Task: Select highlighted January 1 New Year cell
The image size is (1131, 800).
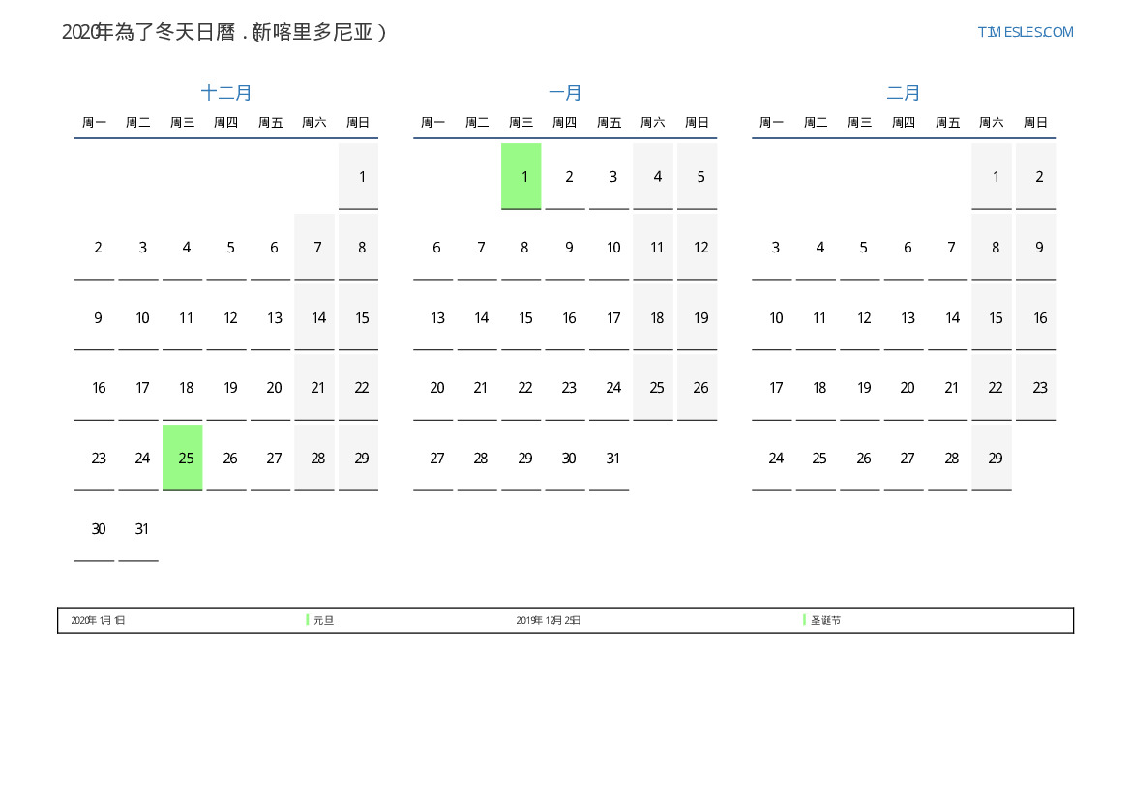Action: point(521,176)
